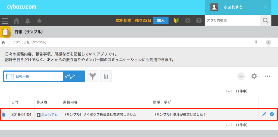Add a new record with plus icon
Viewport: 278px width, 137px height.
(x=241, y=76)
